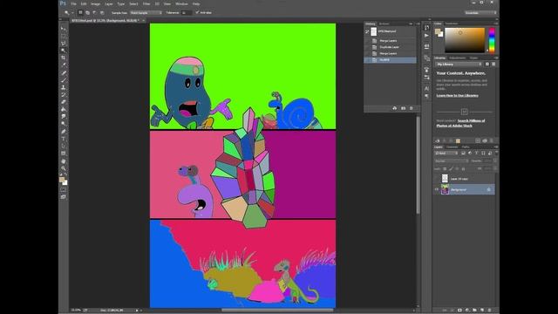The image size is (558, 314).
Task: Click the Intersect with selection option icon
Action: click(102, 12)
